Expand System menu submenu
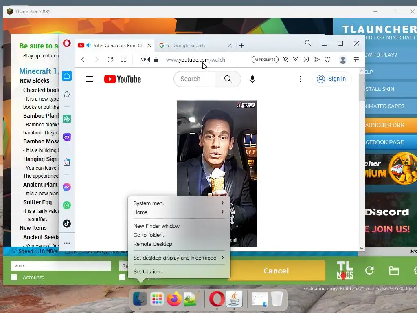417x313 pixels. (179, 203)
